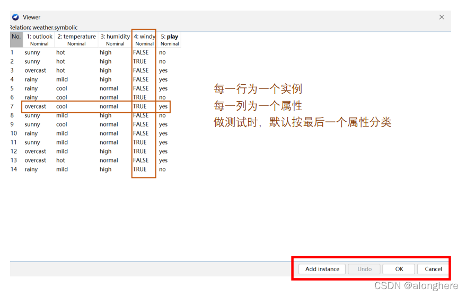Image resolution: width=466 pixels, height=296 pixels.
Task: Select the temperature cell in row 13
Action: pyautogui.click(x=60, y=160)
